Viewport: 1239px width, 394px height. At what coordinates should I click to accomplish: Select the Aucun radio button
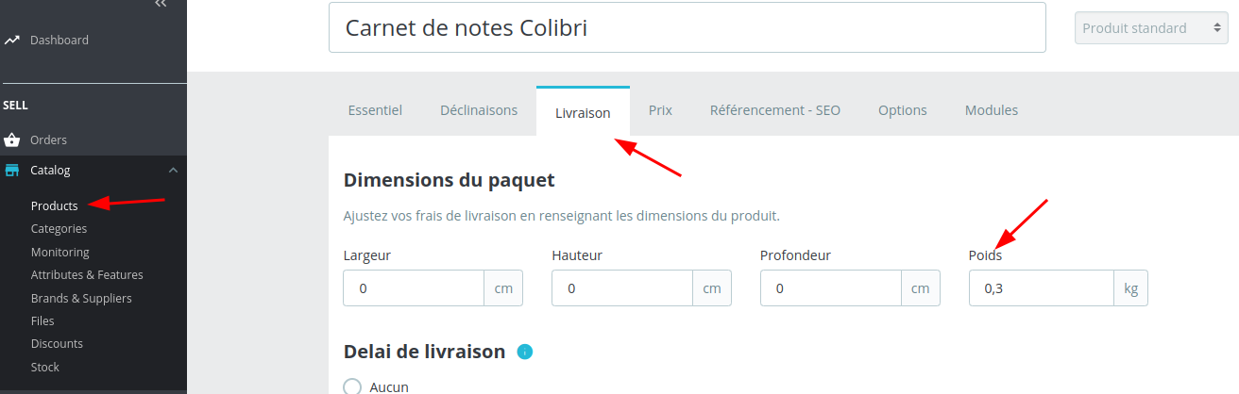352,386
